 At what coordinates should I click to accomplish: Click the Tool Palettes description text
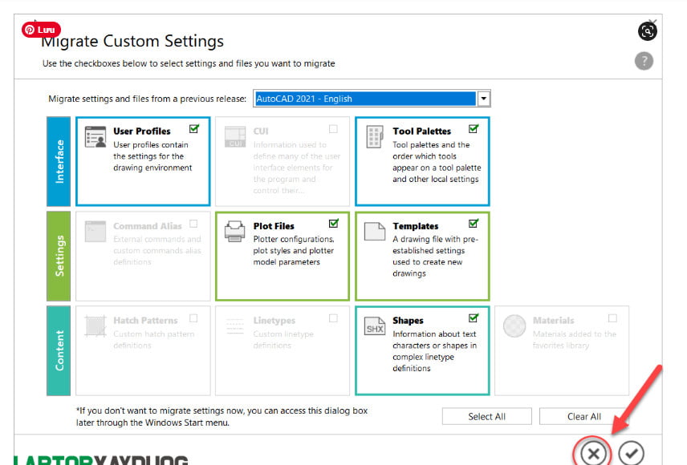tap(437, 162)
